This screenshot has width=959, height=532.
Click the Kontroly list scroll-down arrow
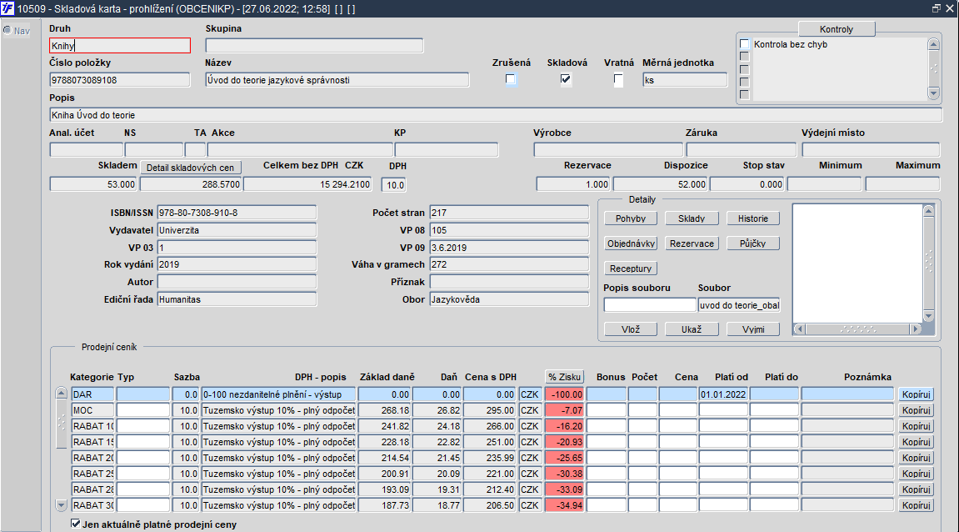(932, 94)
